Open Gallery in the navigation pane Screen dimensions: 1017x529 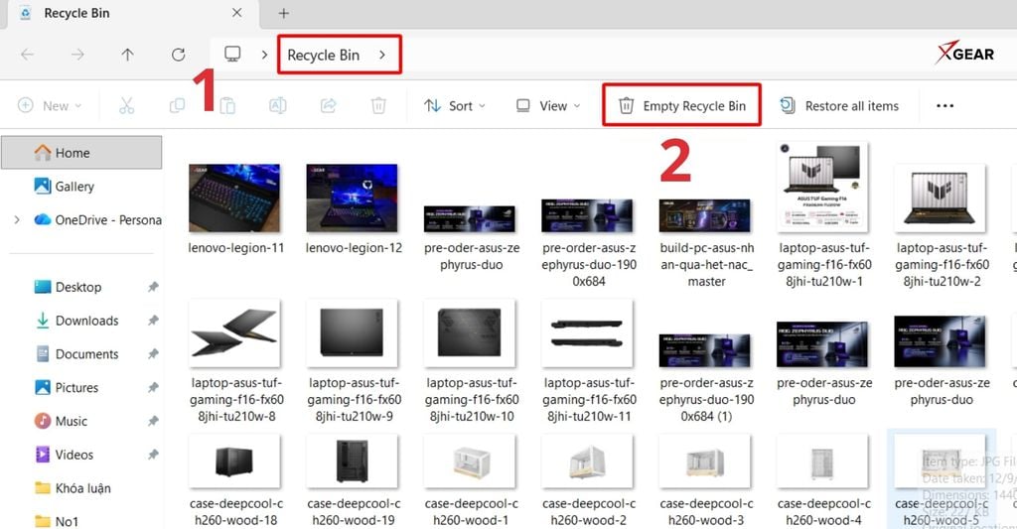(65, 186)
